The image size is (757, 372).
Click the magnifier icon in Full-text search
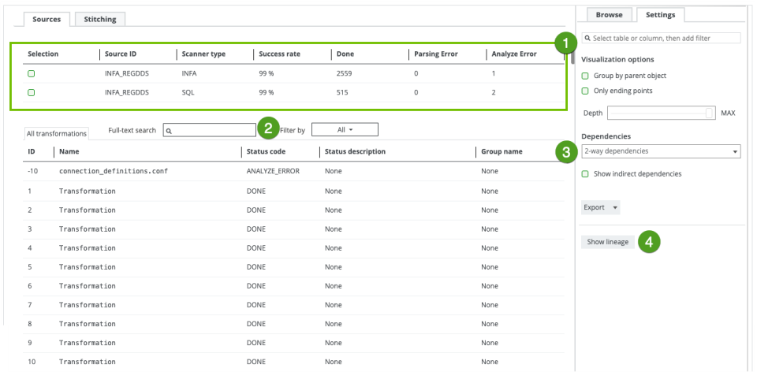[170, 131]
